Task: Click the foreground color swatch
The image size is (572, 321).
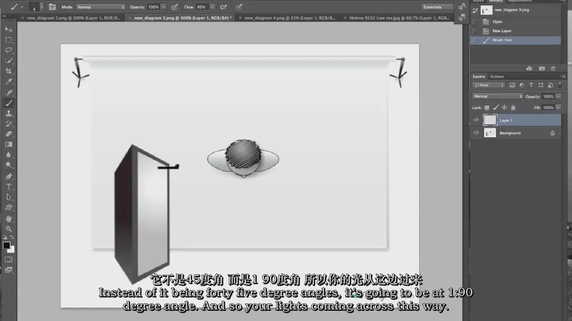Action: tap(6, 245)
